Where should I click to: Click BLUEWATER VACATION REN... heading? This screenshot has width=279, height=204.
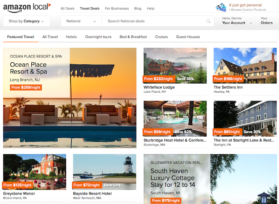tap(176, 163)
